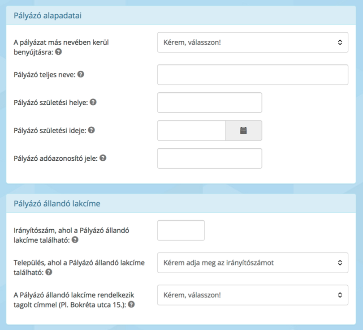Focus the 'Pályázó teljes neve' text field
Image resolution: width=363 pixels, height=330 pixels.
coord(252,75)
